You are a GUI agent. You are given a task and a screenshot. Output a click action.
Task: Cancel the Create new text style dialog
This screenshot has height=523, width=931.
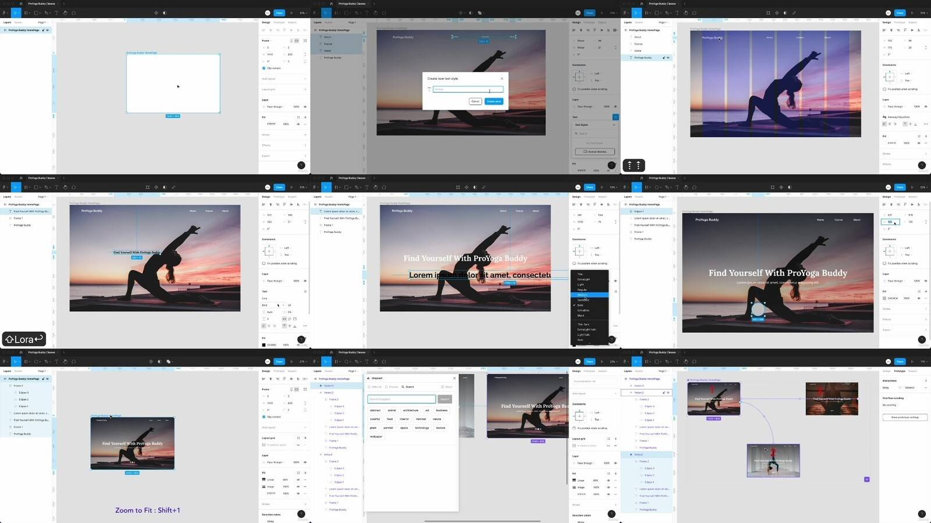(x=475, y=101)
